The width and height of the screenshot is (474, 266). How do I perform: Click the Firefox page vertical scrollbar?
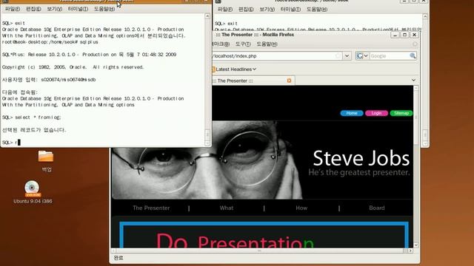point(416,167)
